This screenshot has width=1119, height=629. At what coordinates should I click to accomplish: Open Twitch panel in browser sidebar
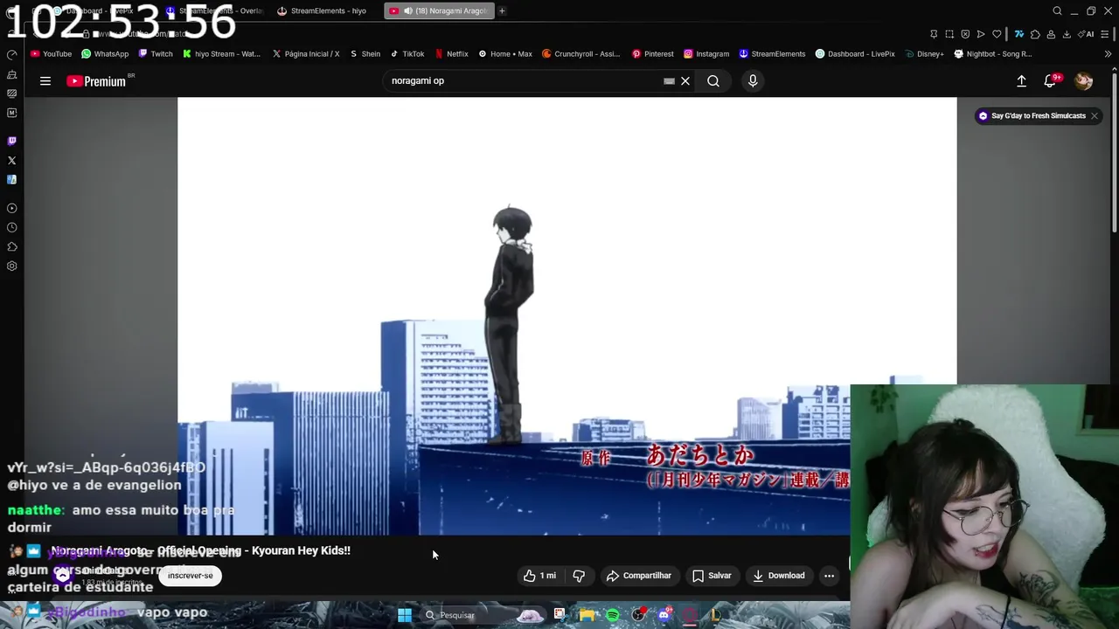[11, 141]
